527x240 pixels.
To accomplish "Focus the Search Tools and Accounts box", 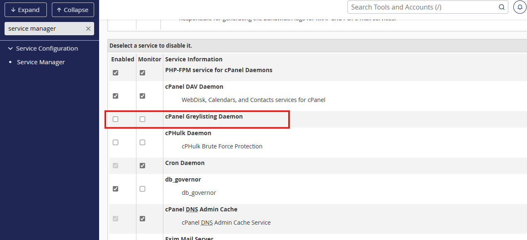I will point(422,7).
